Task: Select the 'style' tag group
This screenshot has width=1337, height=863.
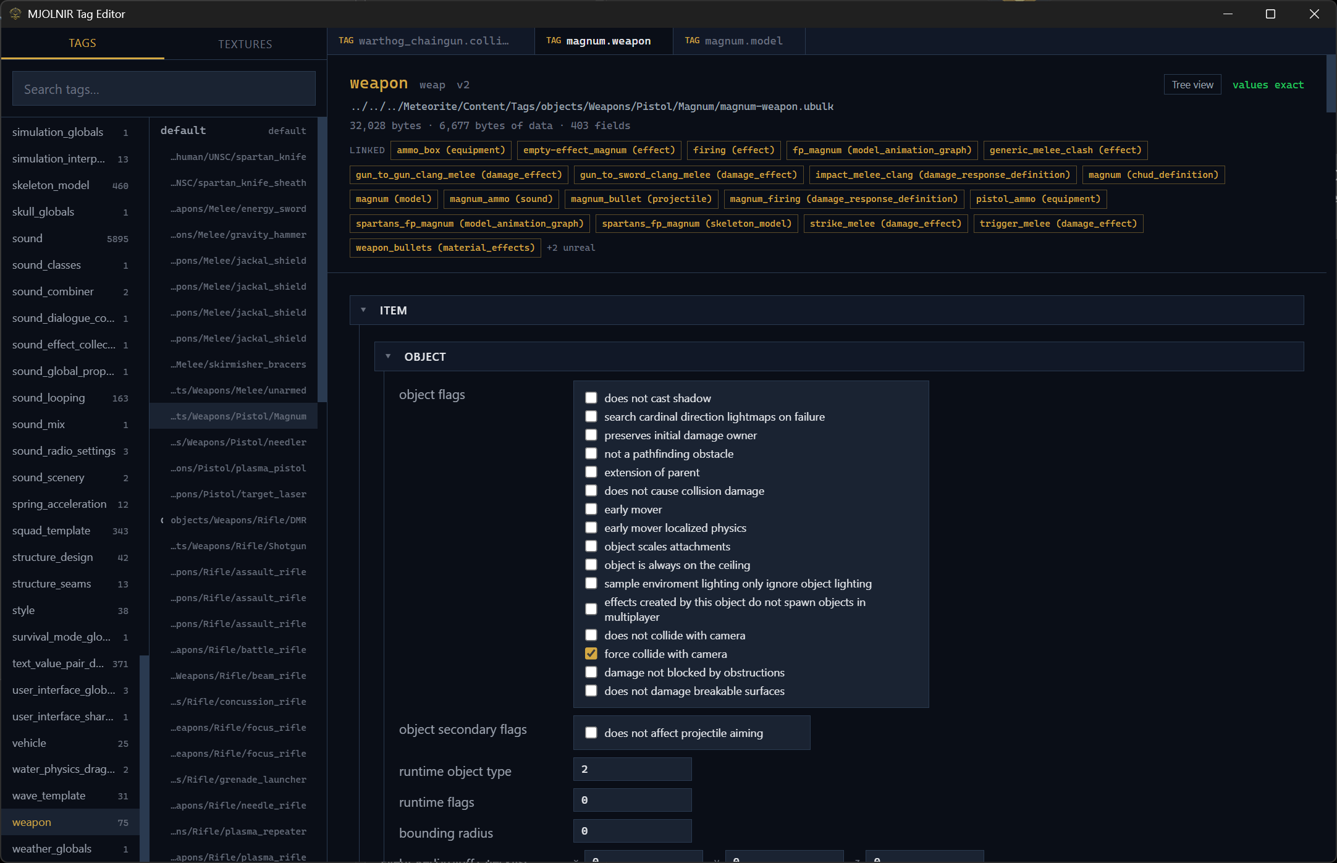Action: (70, 610)
